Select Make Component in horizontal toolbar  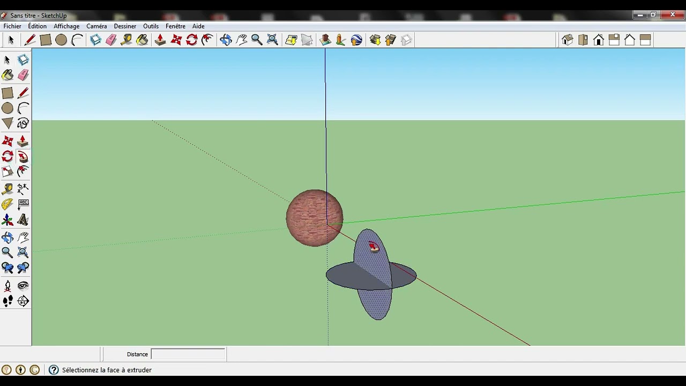95,40
